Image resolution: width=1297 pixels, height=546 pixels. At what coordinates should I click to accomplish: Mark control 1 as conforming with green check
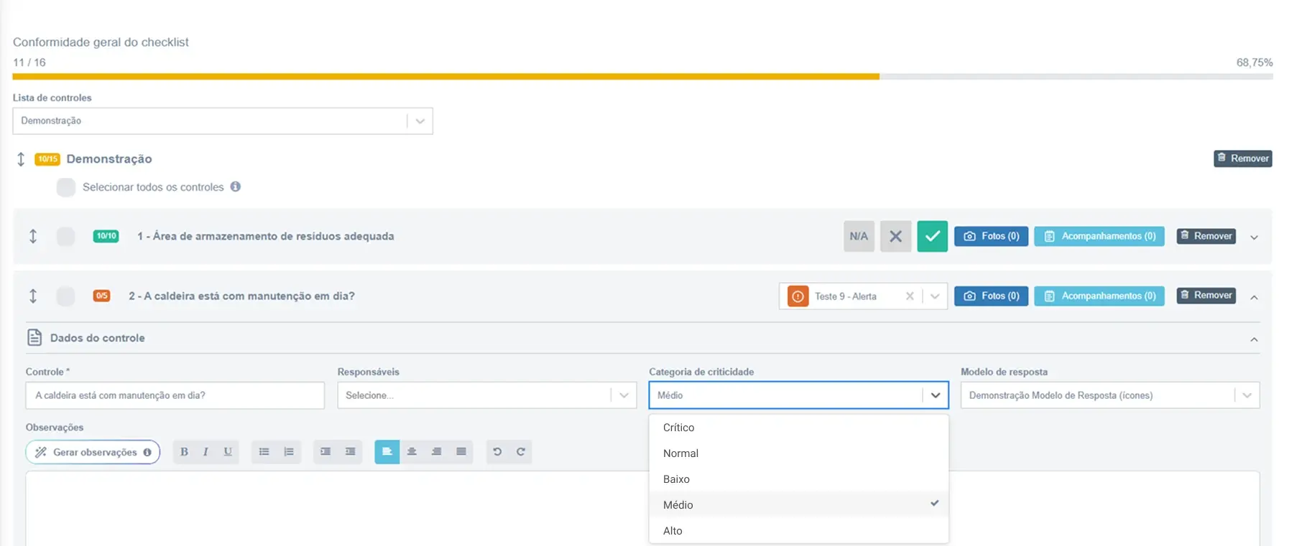click(932, 236)
